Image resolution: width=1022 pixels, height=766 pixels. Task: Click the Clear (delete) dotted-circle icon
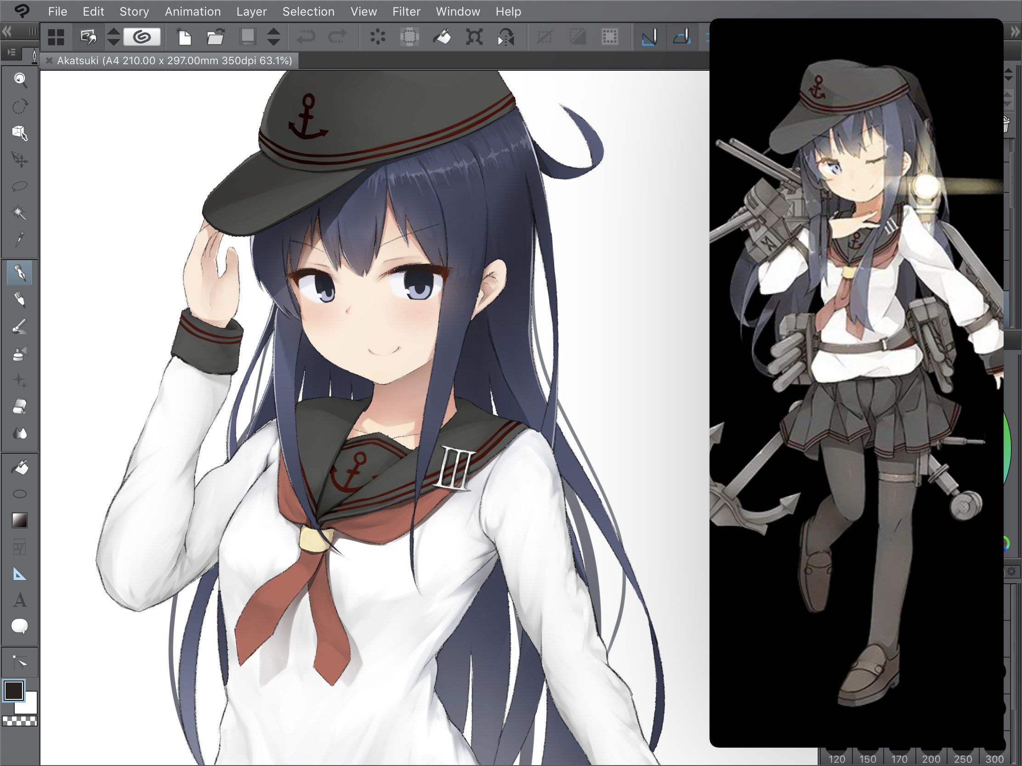click(x=377, y=37)
